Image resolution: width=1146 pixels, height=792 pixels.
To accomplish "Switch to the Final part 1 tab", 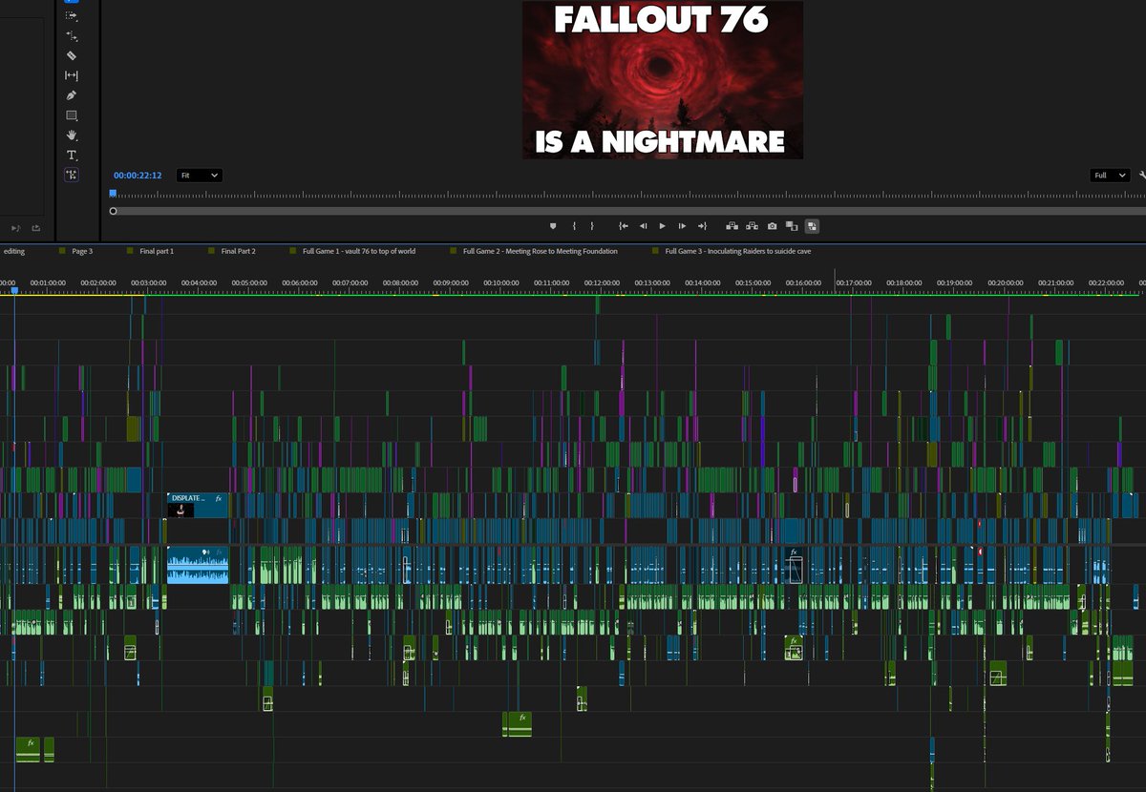I will click(157, 251).
